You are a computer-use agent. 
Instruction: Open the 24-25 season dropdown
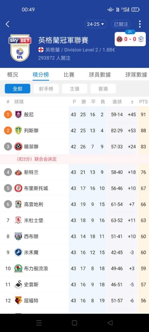click(x=96, y=24)
